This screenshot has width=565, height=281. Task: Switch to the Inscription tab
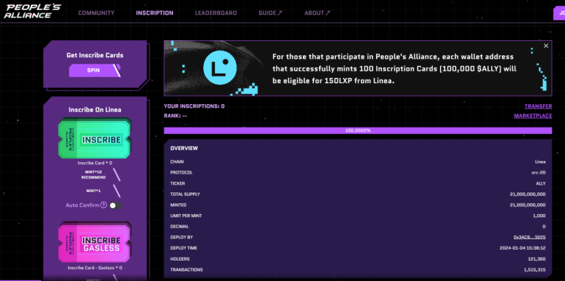coord(155,13)
